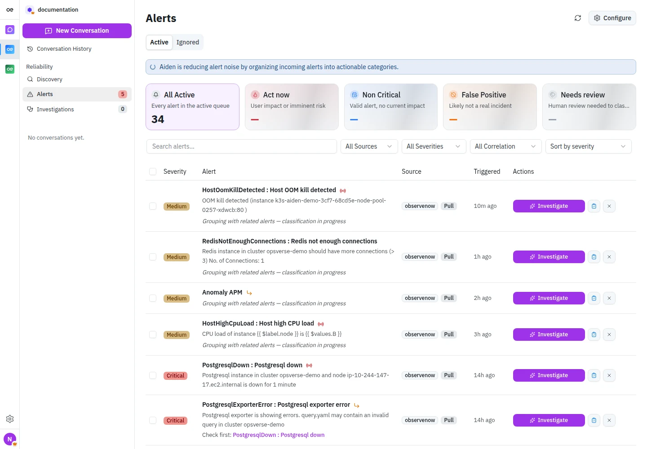Screen dimensions: 647x449
Task: Open settings gear in left rail
Action: coord(10,419)
